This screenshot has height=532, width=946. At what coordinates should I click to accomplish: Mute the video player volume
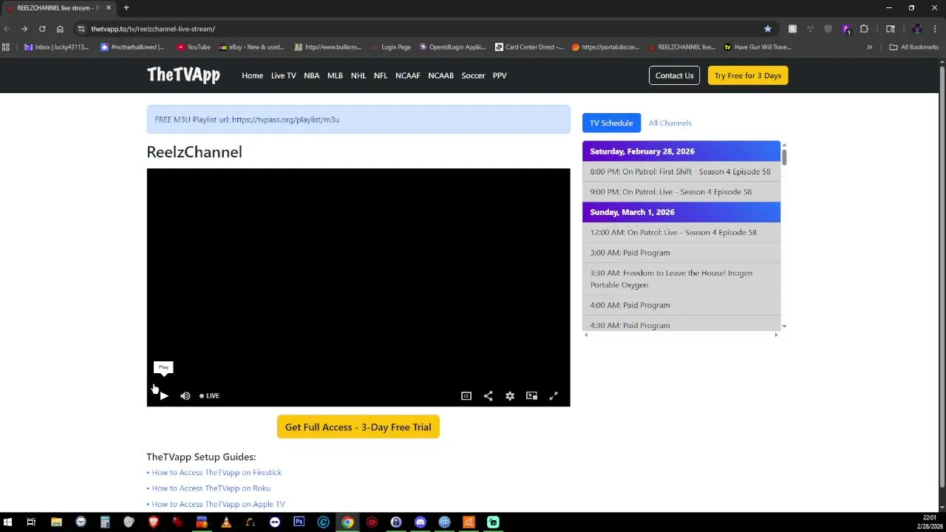click(186, 396)
